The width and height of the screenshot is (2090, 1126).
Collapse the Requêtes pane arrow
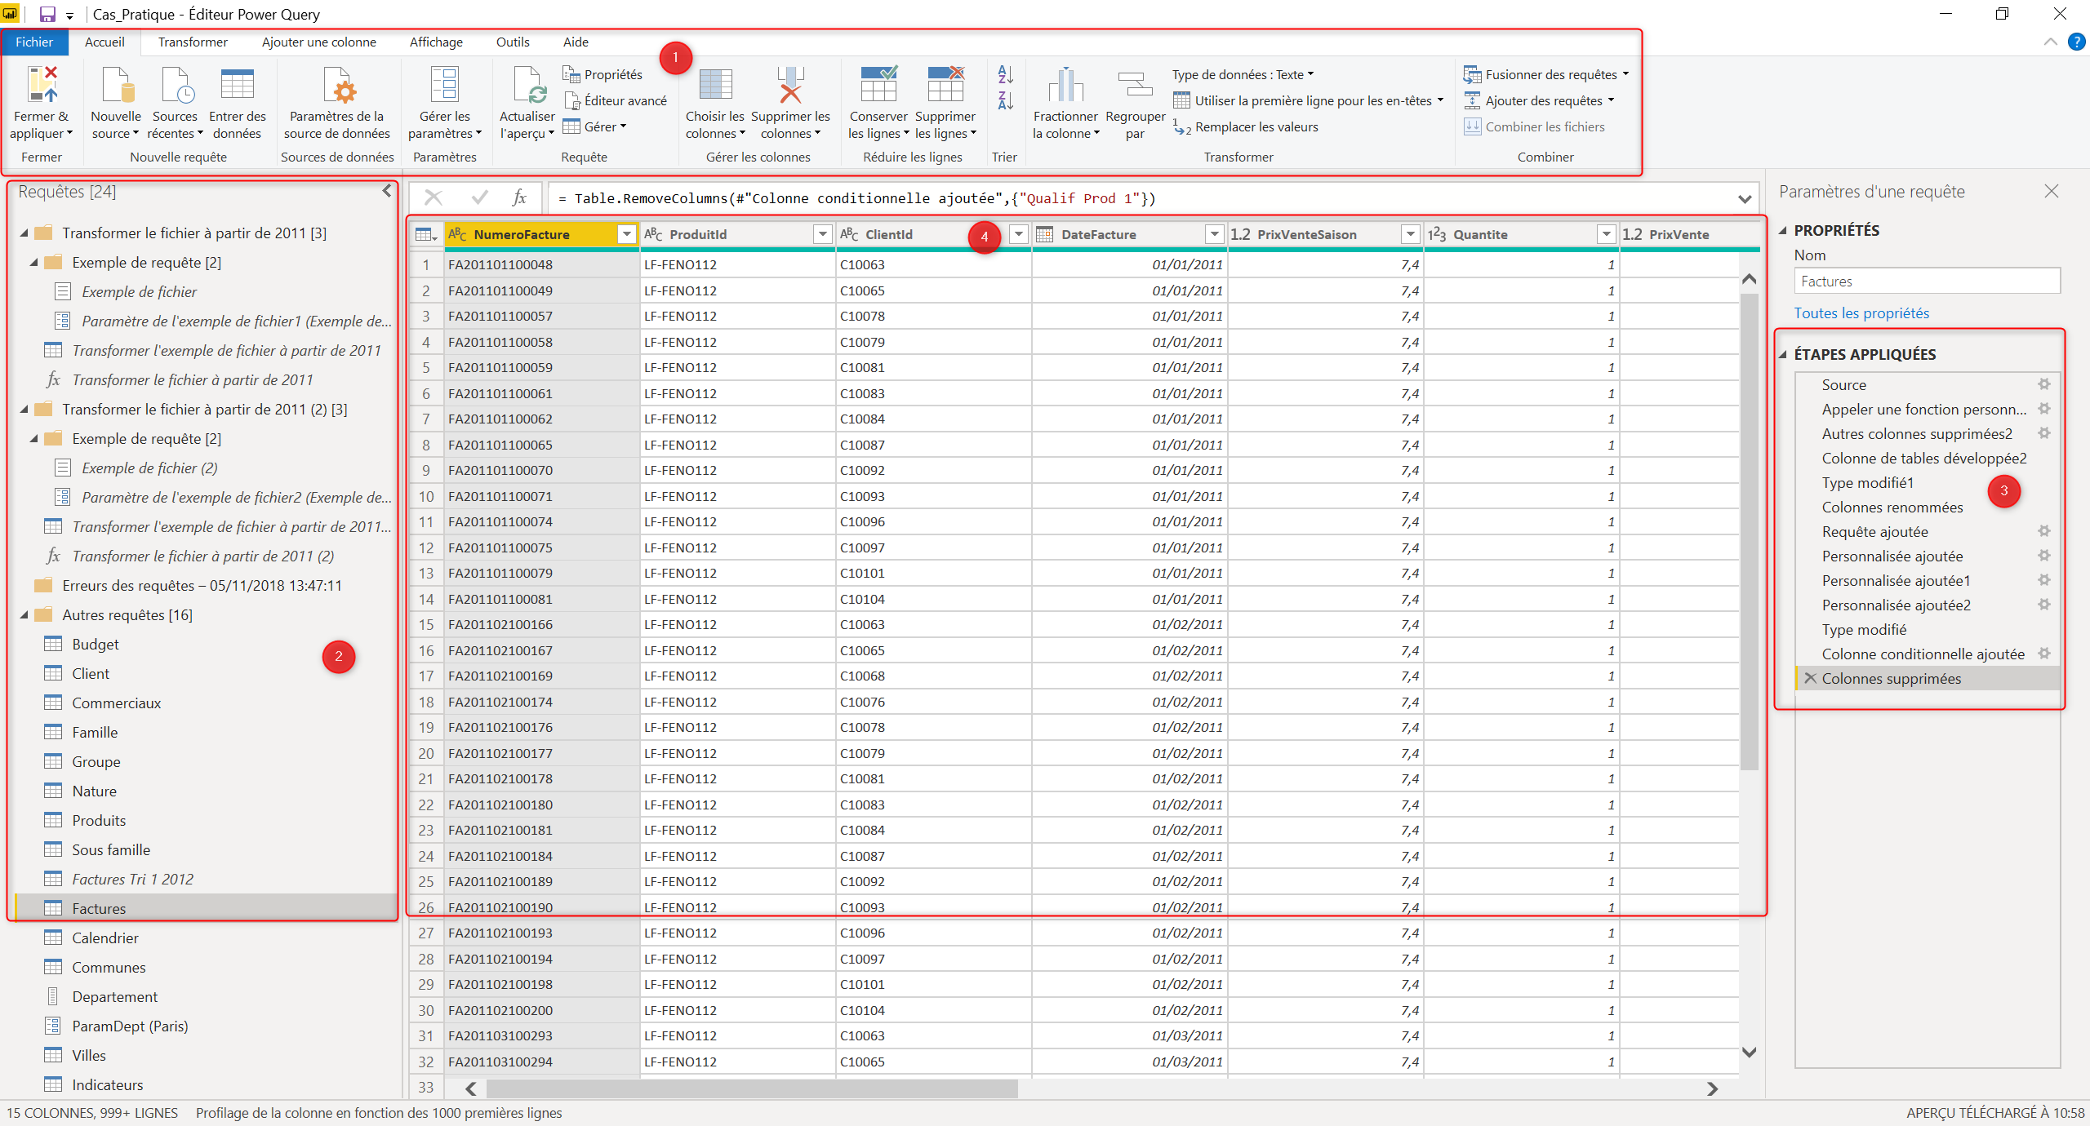tap(387, 191)
